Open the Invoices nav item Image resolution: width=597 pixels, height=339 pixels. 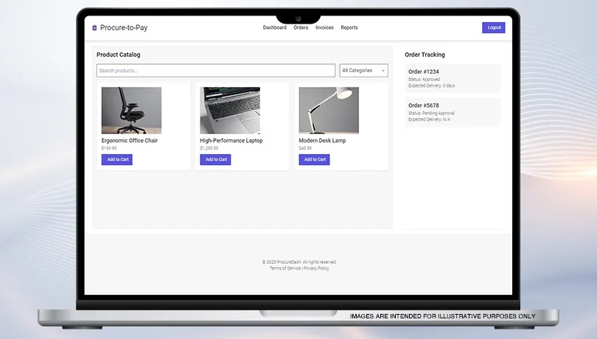324,28
